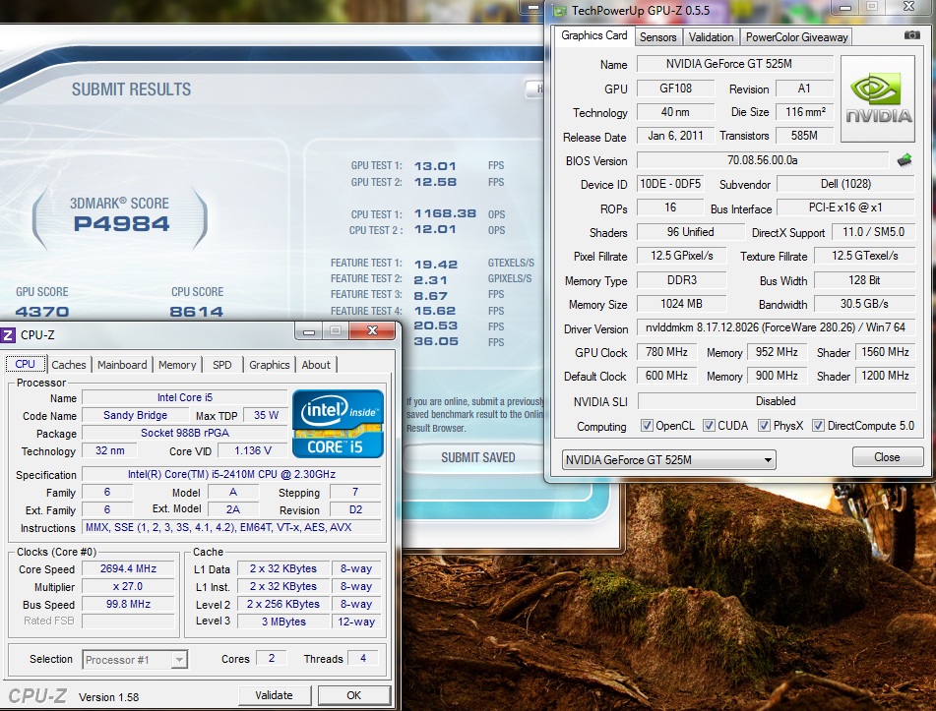The width and height of the screenshot is (936, 711).
Task: Switch to the Validation tab in GPU-Z
Action: pyautogui.click(x=711, y=37)
